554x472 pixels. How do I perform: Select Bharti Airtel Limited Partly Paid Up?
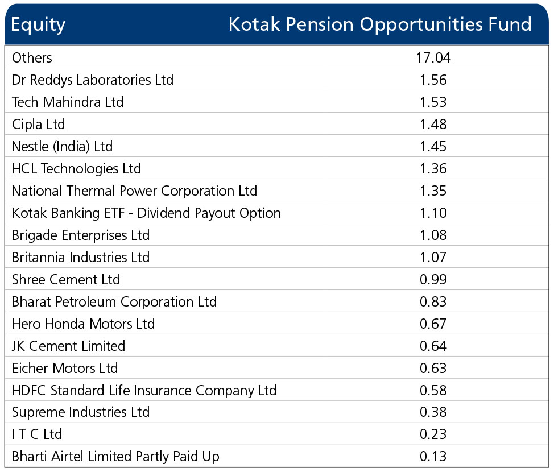click(x=115, y=457)
